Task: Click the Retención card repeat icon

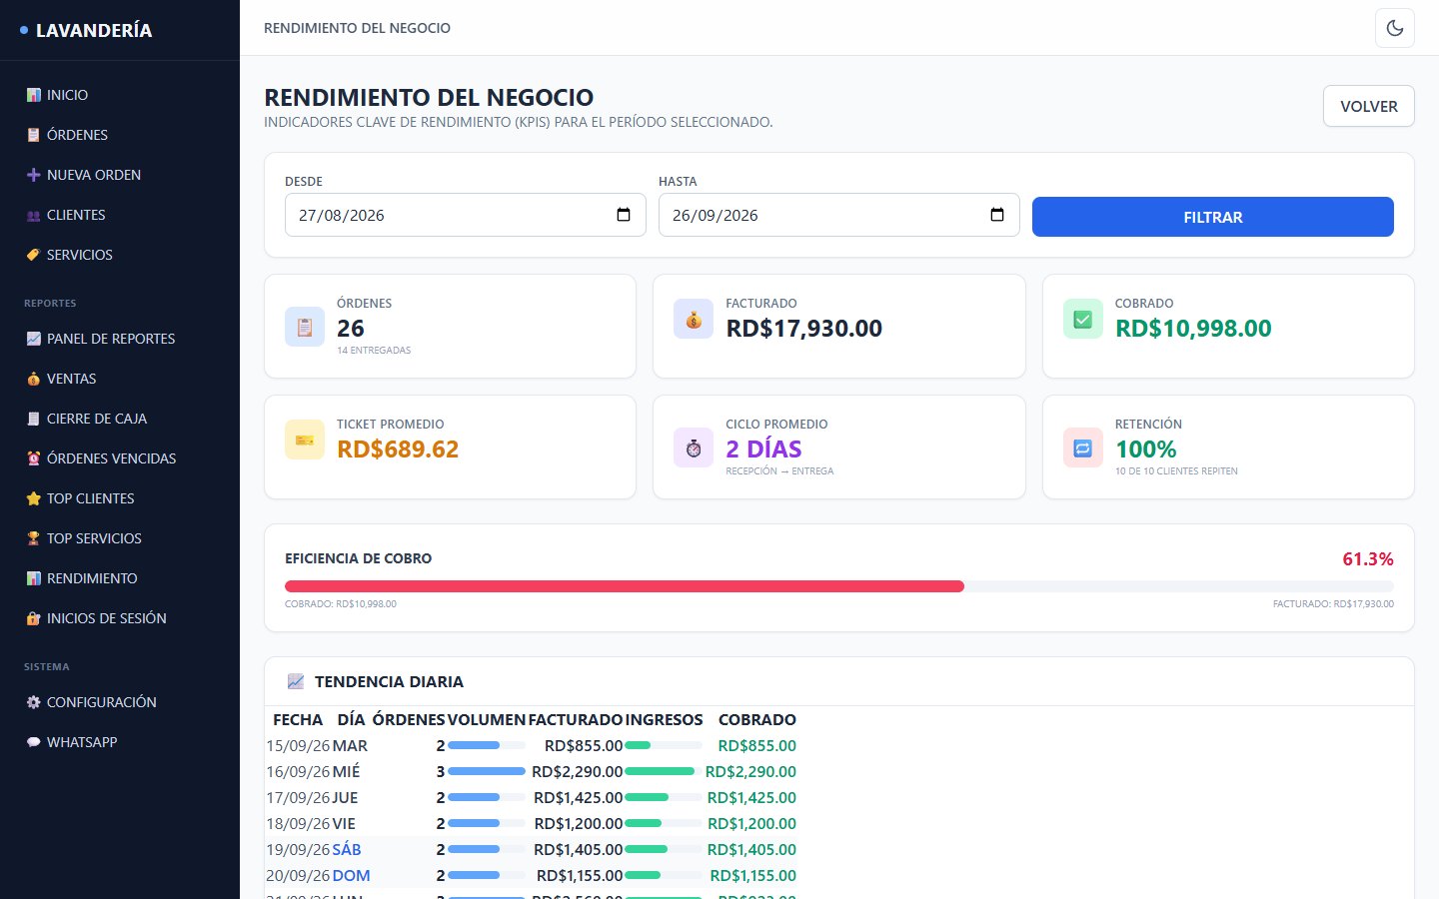Action: click(x=1083, y=448)
